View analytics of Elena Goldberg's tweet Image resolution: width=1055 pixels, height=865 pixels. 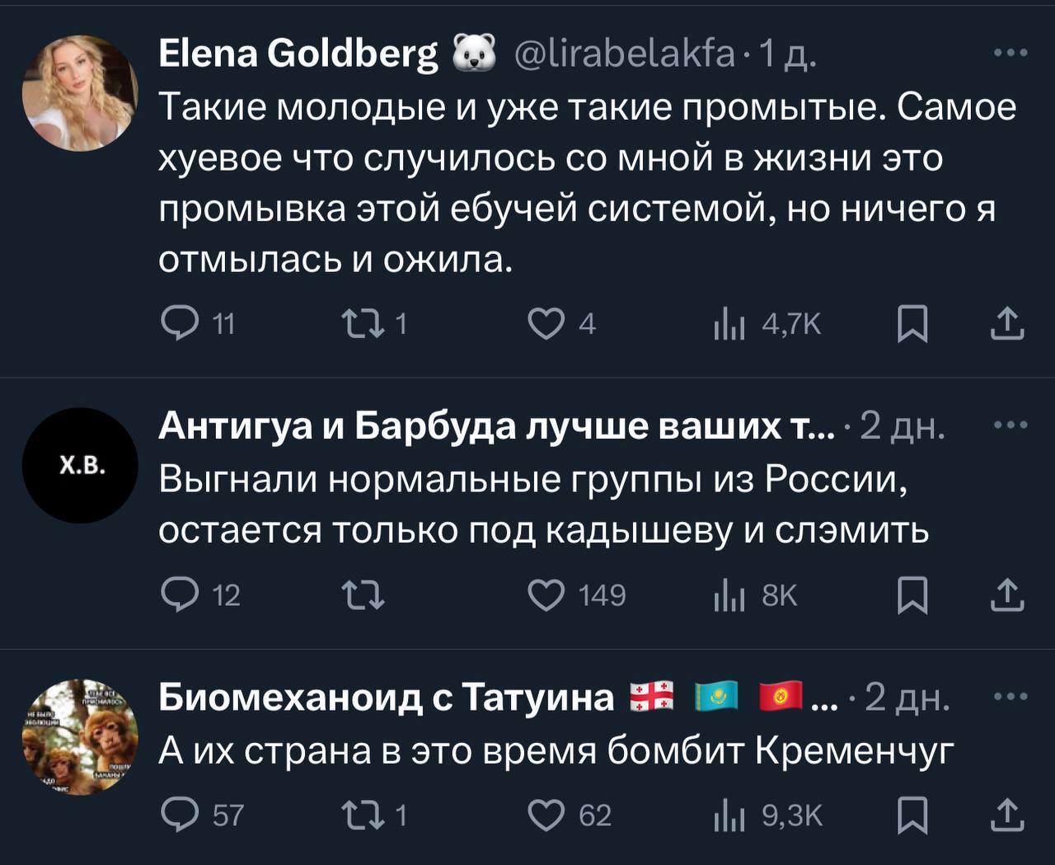click(729, 325)
